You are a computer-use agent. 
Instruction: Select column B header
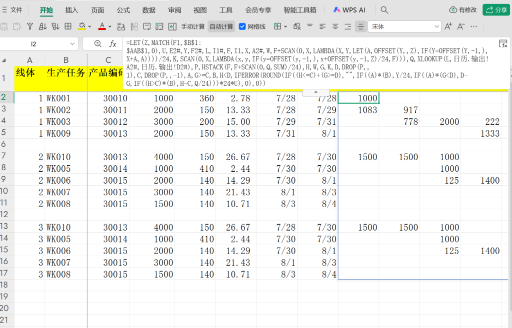tap(65, 60)
